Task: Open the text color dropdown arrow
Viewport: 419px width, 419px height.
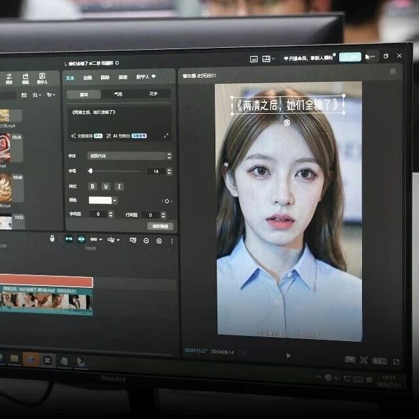Action: click(x=115, y=200)
